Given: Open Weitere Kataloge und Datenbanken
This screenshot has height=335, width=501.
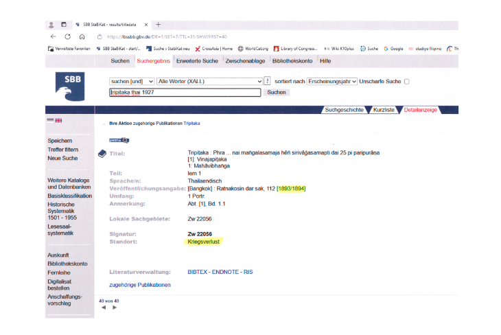Looking at the screenshot, I should pos(69,184).
